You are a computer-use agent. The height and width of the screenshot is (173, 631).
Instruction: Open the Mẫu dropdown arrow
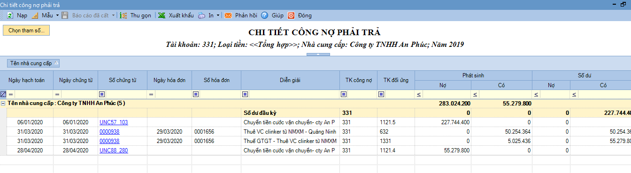pos(57,15)
